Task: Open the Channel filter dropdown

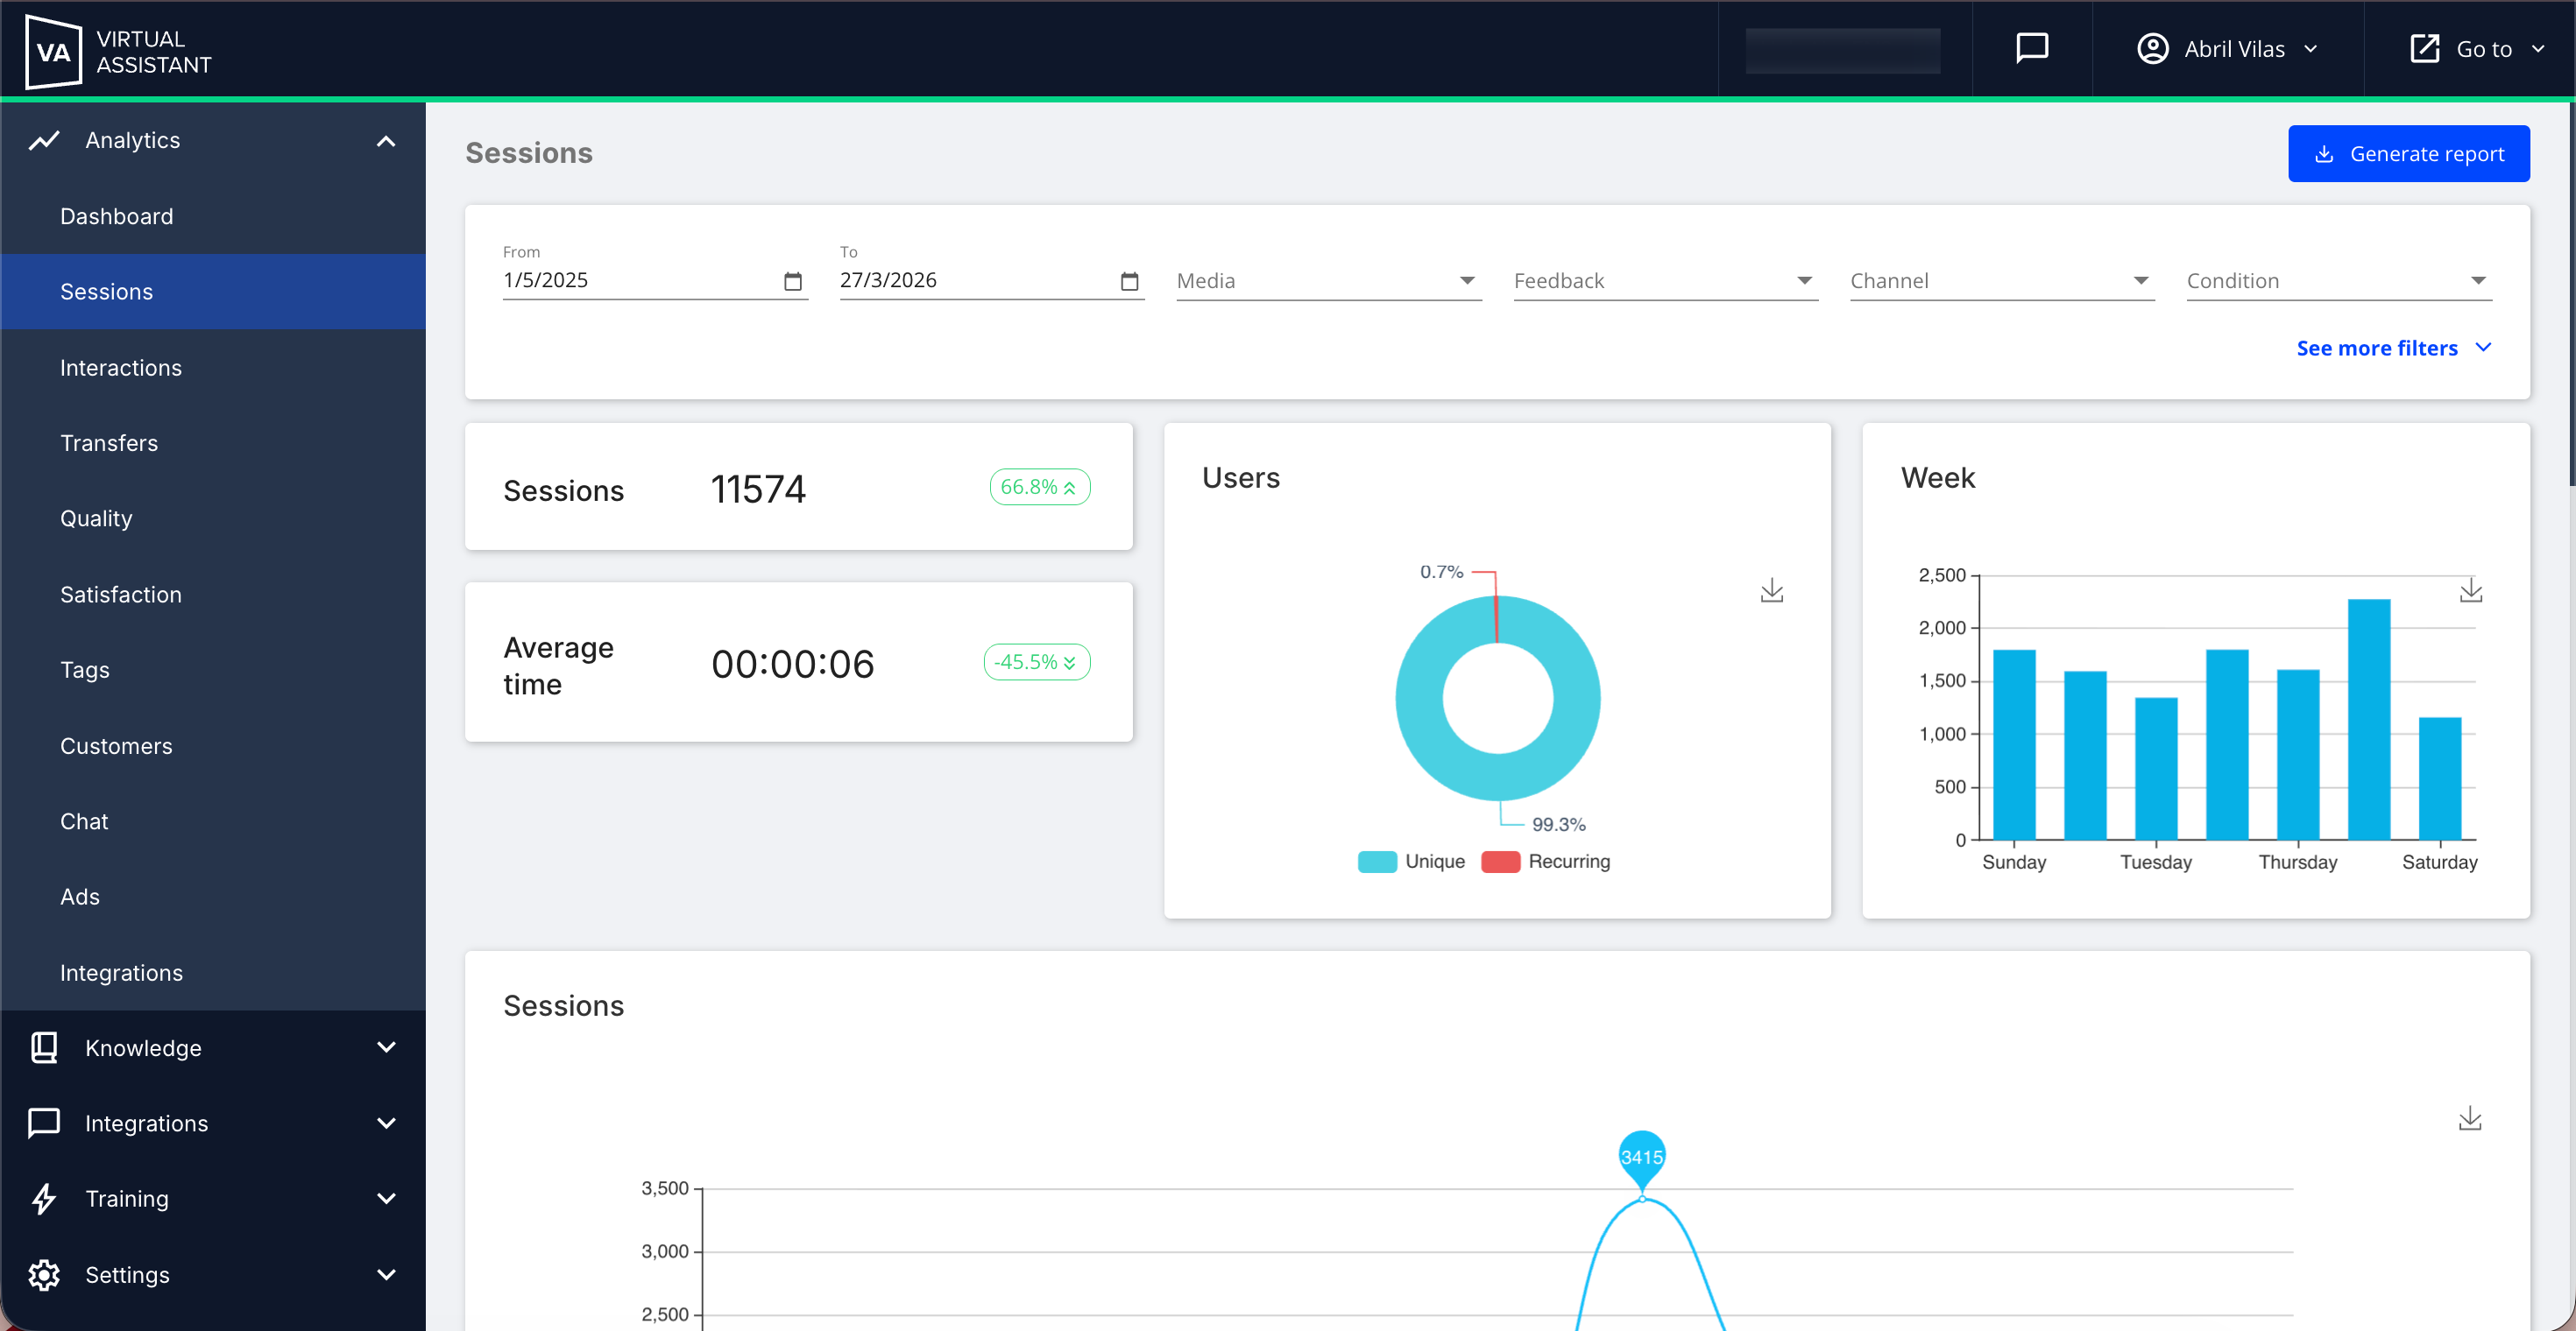Action: (x=2001, y=281)
